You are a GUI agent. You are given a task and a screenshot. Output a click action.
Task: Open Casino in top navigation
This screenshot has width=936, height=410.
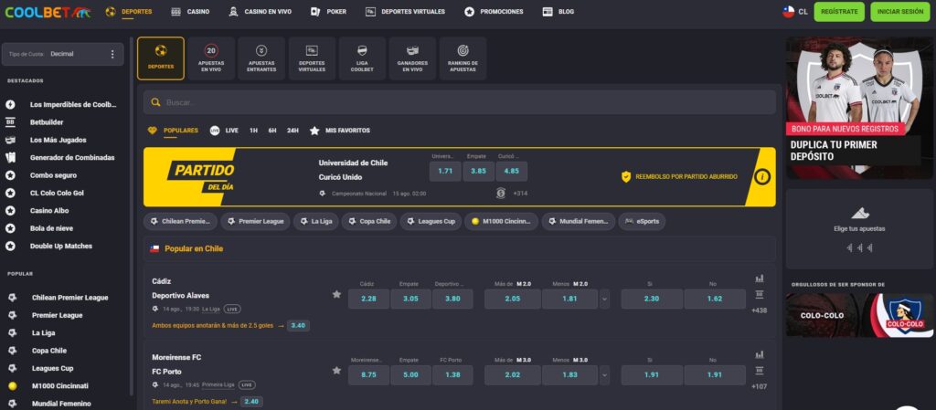click(x=190, y=12)
